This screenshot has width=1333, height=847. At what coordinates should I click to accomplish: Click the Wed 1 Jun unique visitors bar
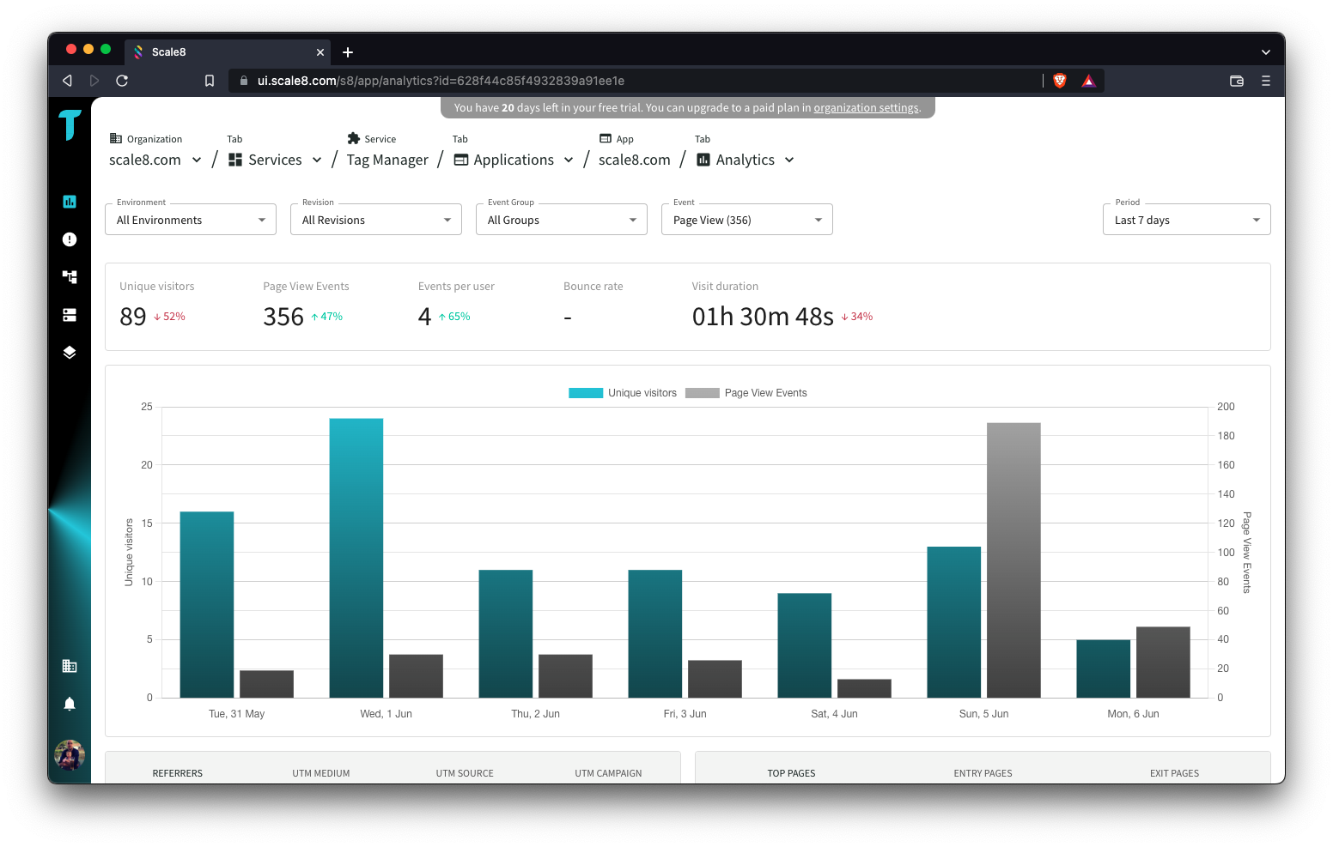356,558
